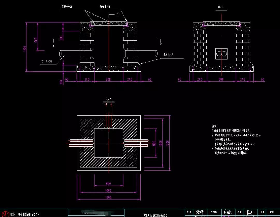Select the A-A plan view title
Viewport: 280px width, 217px height.
click(x=109, y=99)
